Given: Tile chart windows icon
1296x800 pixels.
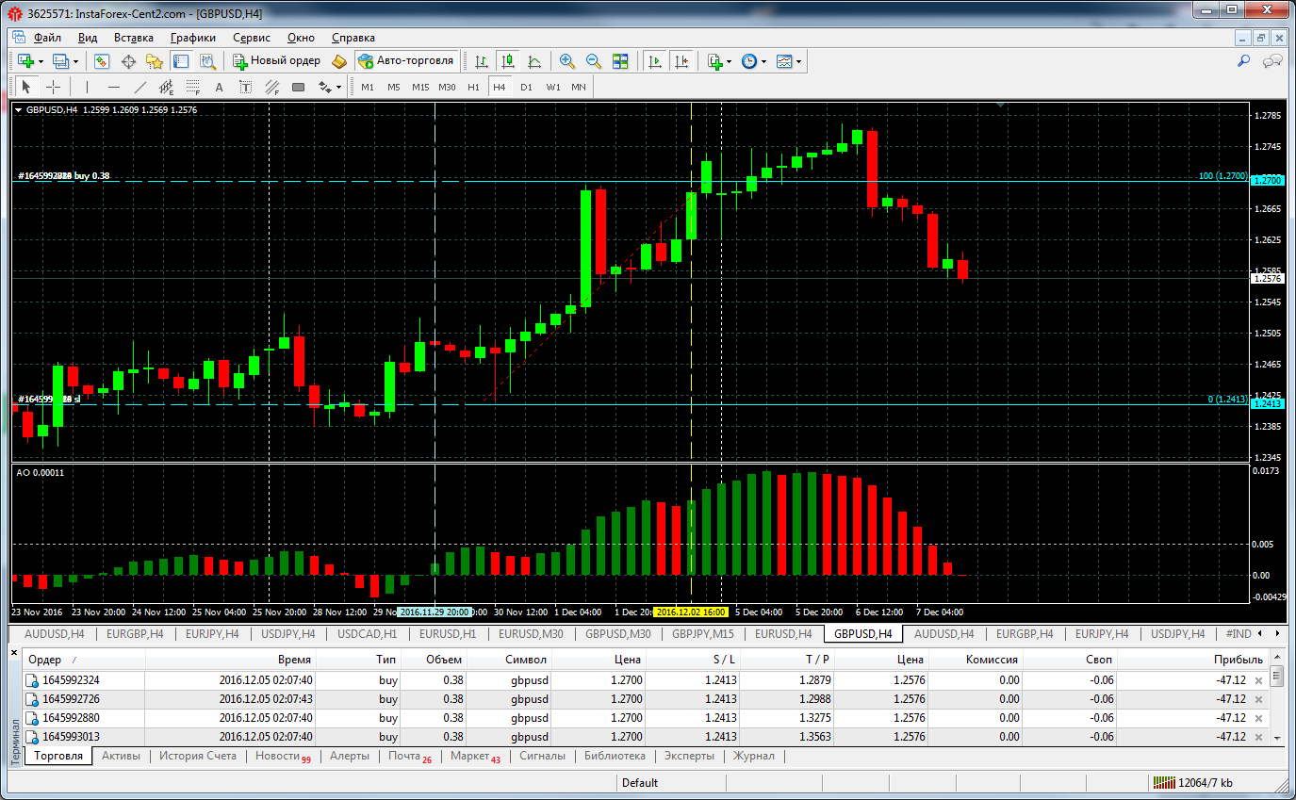Looking at the screenshot, I should pyautogui.click(x=620, y=60).
